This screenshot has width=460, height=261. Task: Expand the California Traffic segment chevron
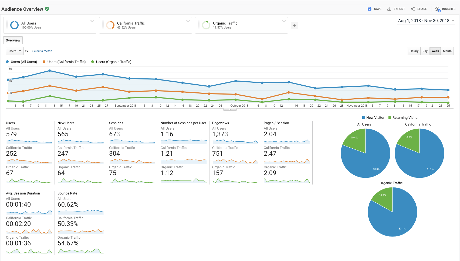point(188,21)
